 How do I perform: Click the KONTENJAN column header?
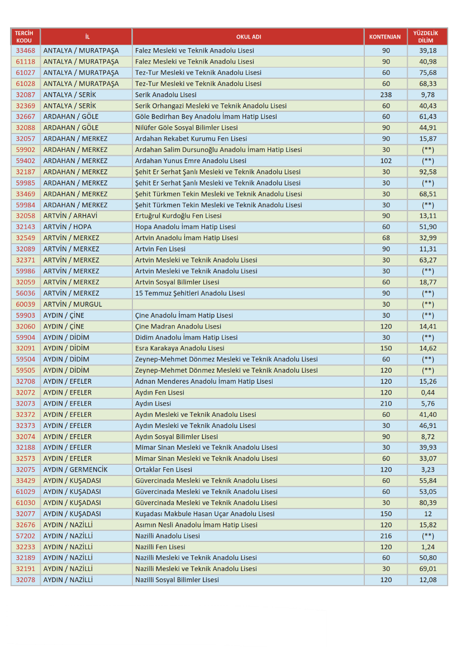(x=385, y=37)
